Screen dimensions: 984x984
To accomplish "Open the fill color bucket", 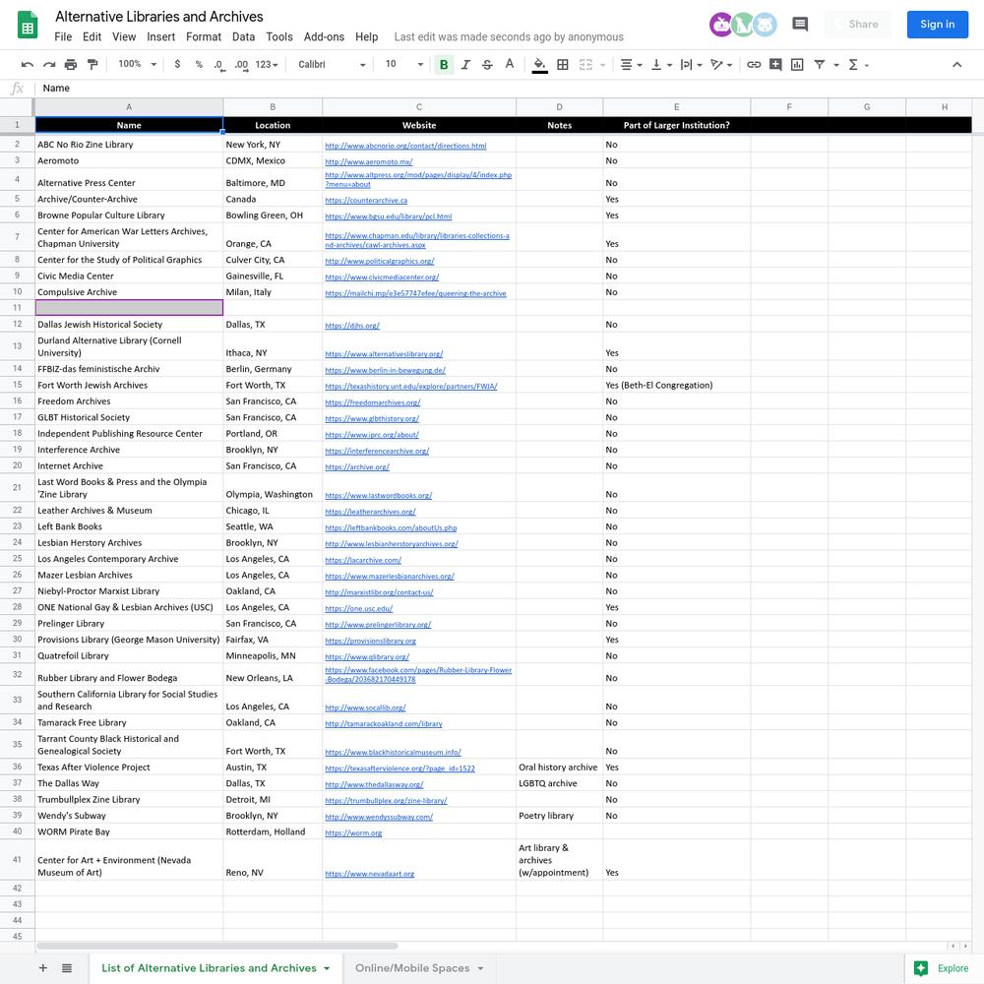I will (x=539, y=65).
